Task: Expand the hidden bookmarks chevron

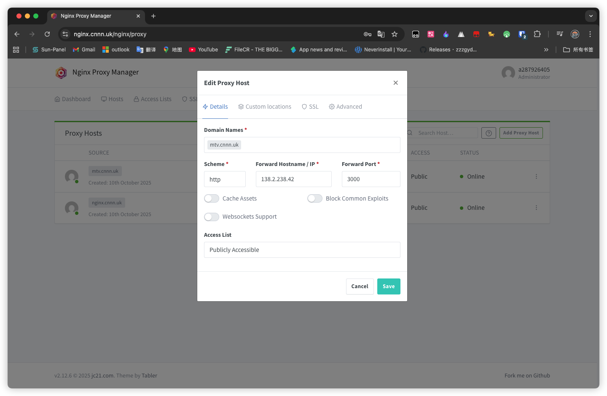Action: pos(546,50)
